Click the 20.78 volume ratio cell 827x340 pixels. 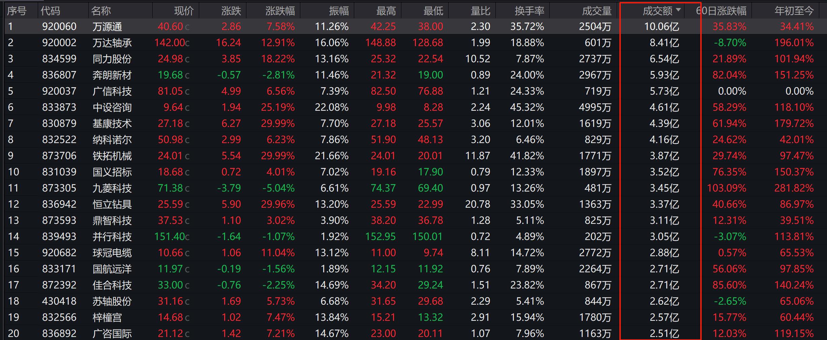click(478, 204)
